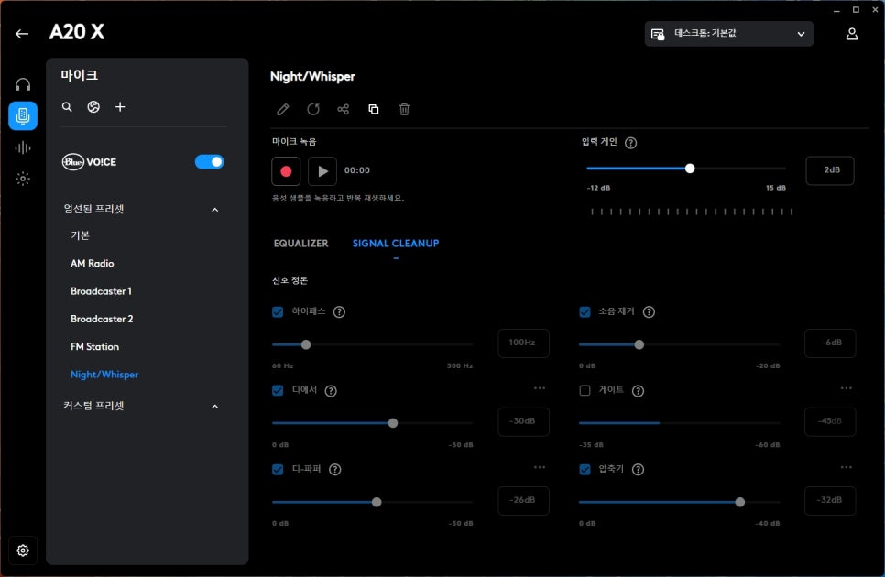Click the pencil edit preset icon

[283, 110]
